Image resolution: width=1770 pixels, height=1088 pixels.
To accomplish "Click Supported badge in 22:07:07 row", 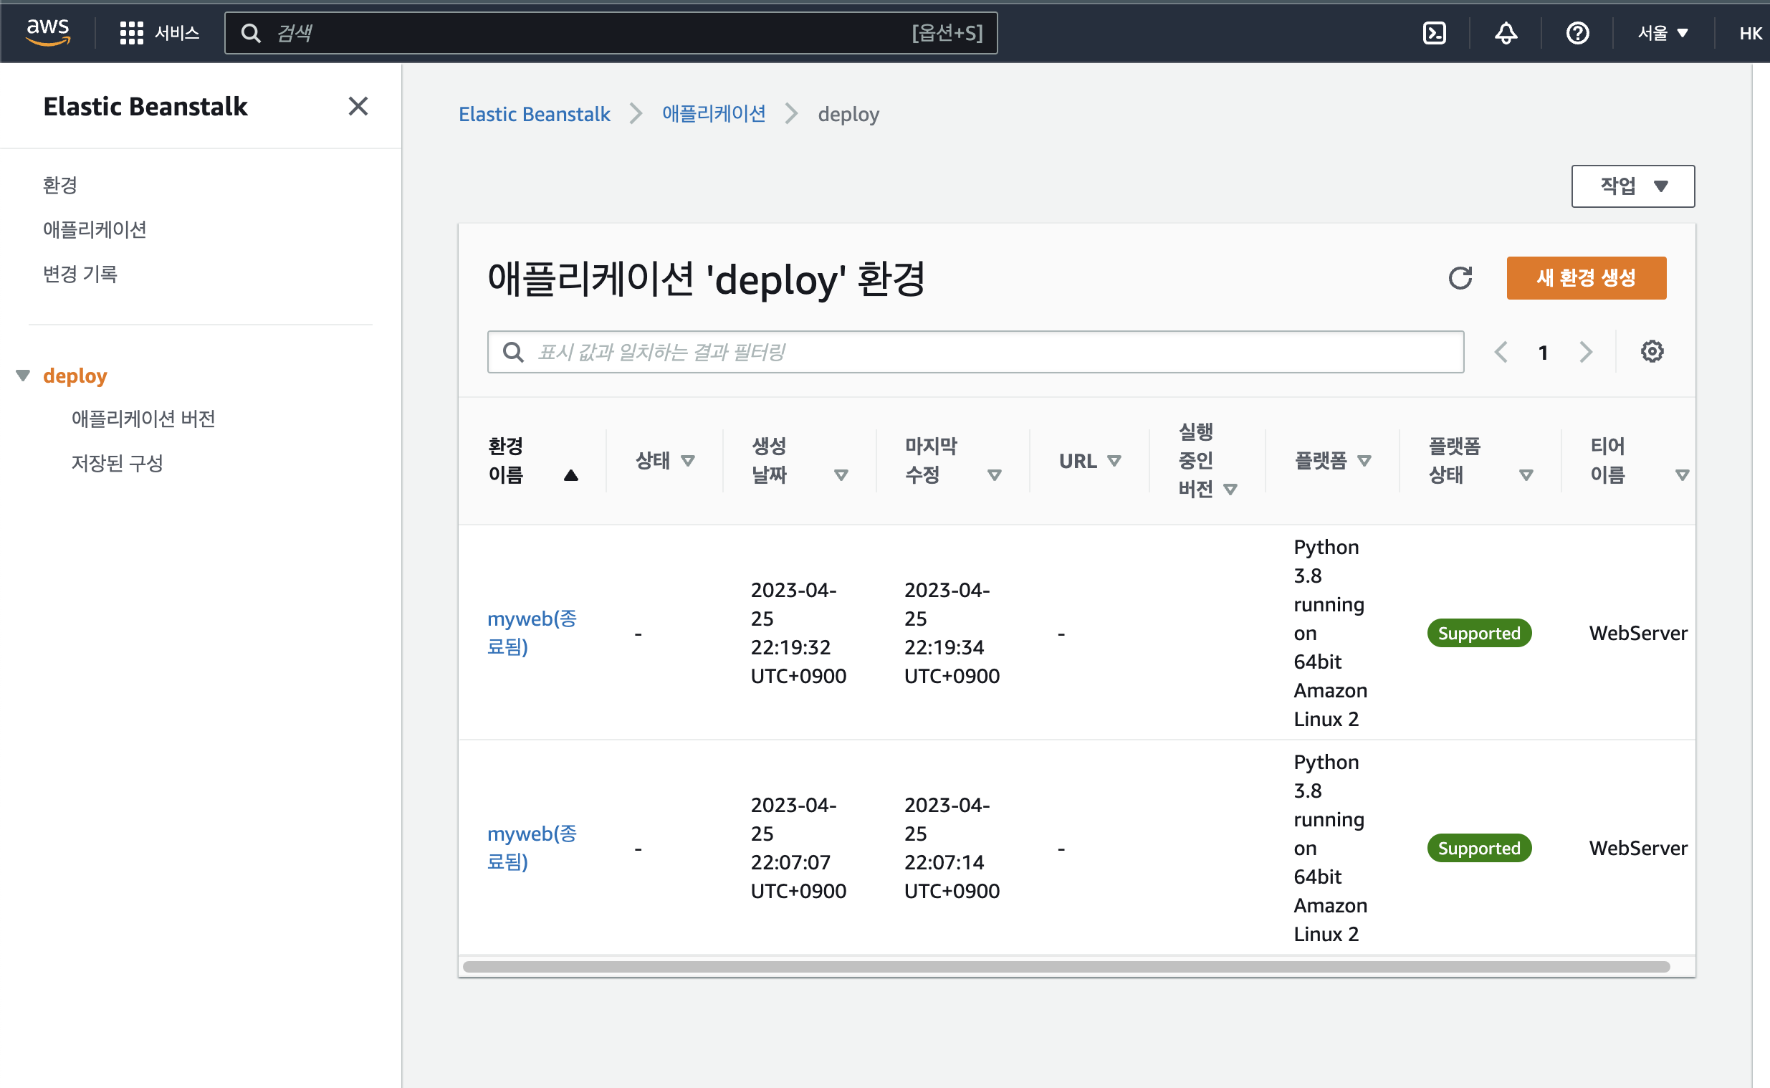I will 1479,849.
